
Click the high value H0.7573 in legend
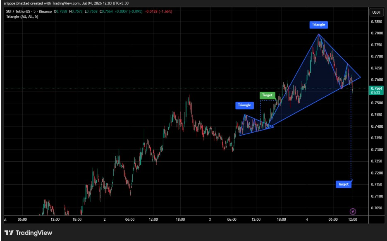pos(76,11)
